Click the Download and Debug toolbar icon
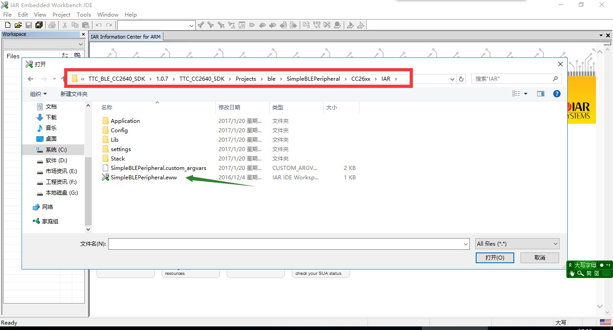613x330 pixels. [x=350, y=25]
